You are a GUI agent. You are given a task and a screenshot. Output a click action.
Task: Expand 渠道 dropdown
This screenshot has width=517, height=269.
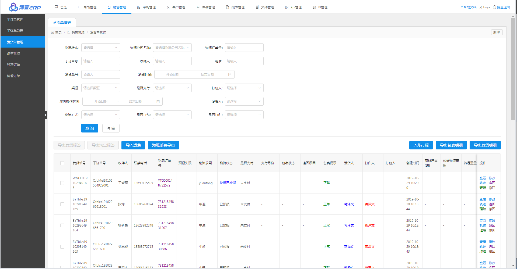(101, 88)
